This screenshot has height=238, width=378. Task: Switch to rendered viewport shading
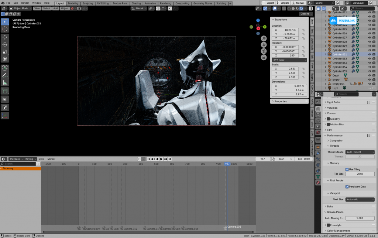301,8
